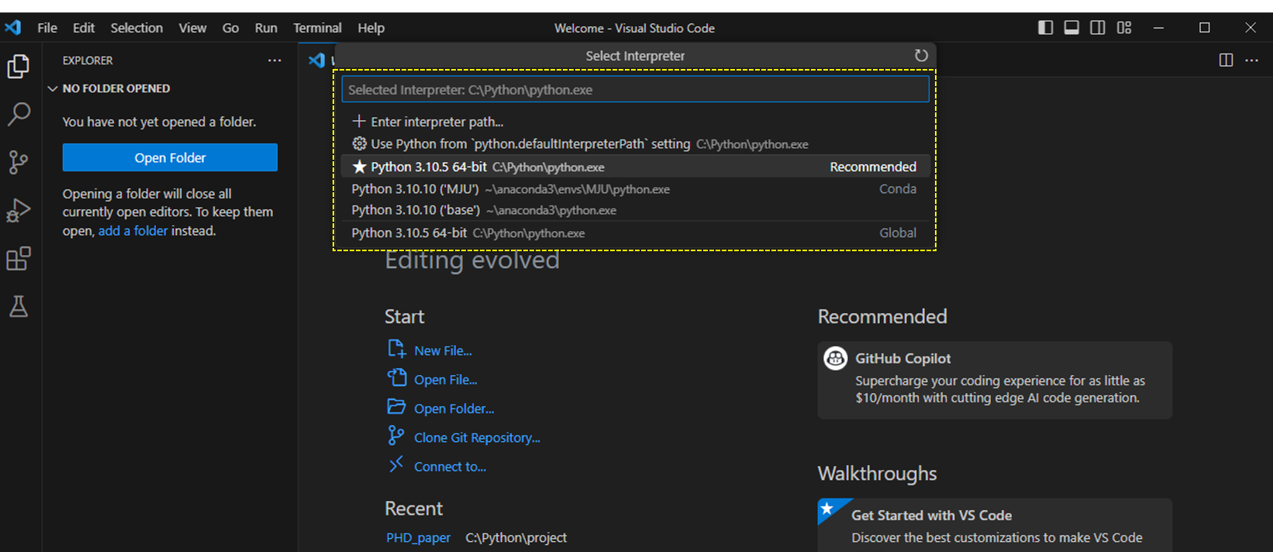Select Python 3.10.10 ('MJU') Conda interpreter
Screen dimensions: 1273x552
click(635, 189)
